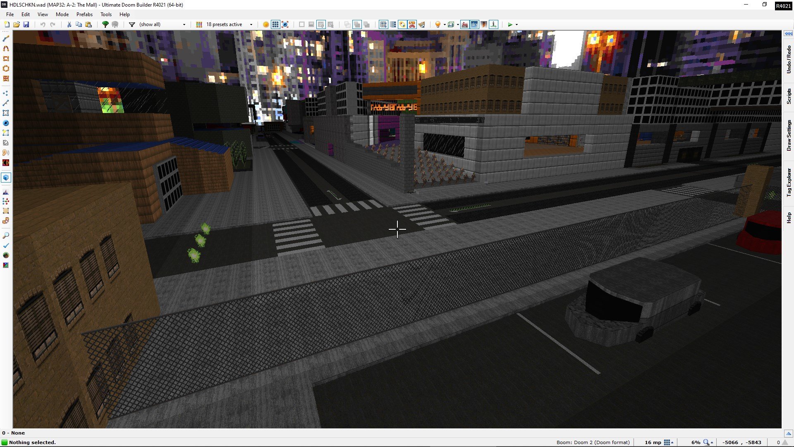Toggle classic rendering orange door icon
The width and height of the screenshot is (794, 447).
(484, 24)
